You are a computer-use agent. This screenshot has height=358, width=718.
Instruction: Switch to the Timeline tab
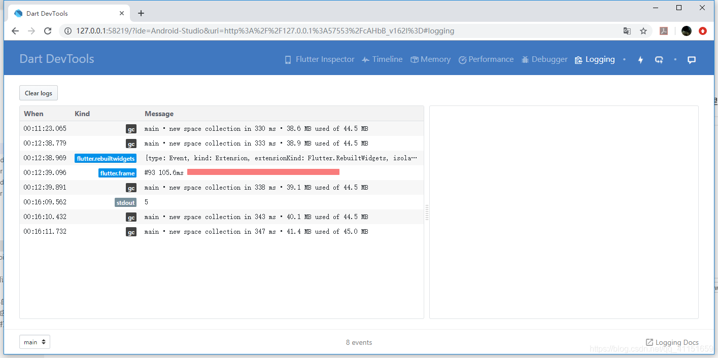[382, 59]
